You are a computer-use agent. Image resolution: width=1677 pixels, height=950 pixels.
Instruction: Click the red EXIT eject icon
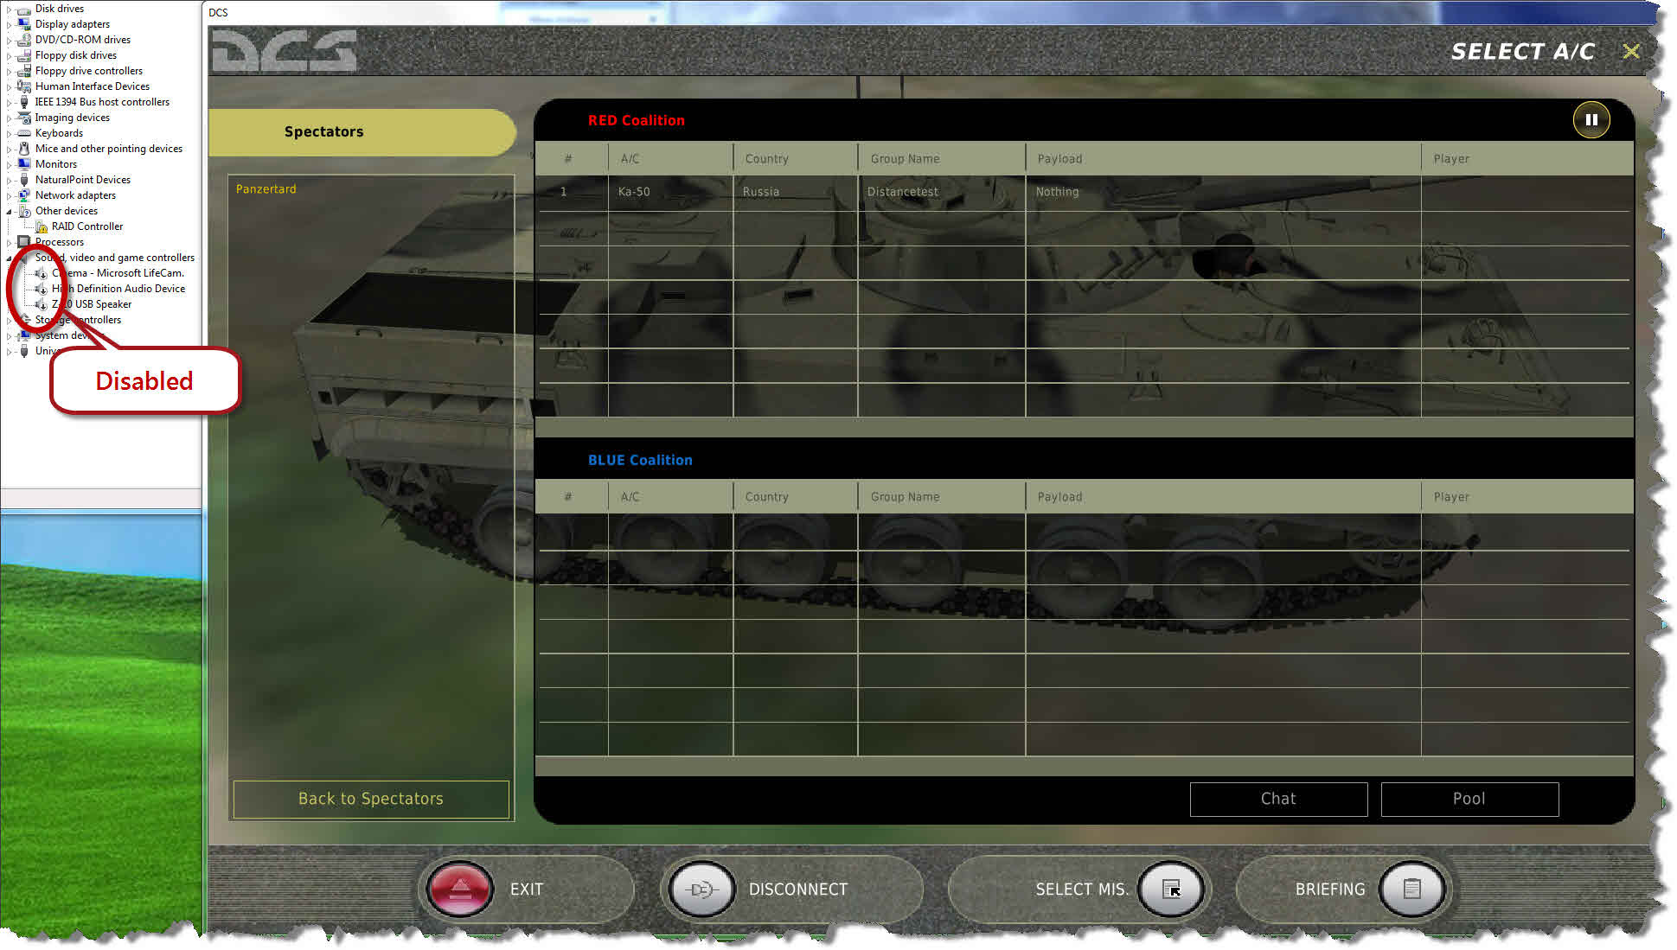(459, 889)
